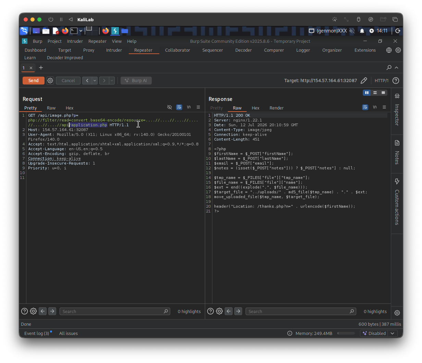Click the Request search input field
Screen dimensions: 422x363
[115, 311]
